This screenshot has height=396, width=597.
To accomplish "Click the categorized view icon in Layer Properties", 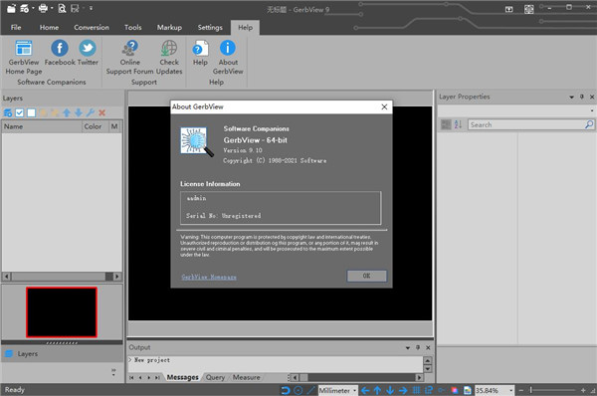I will click(446, 124).
